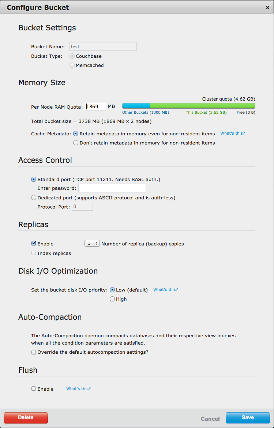Screen dimensions: 274x428
Task: Click the Enter password field
Action: click(112, 188)
